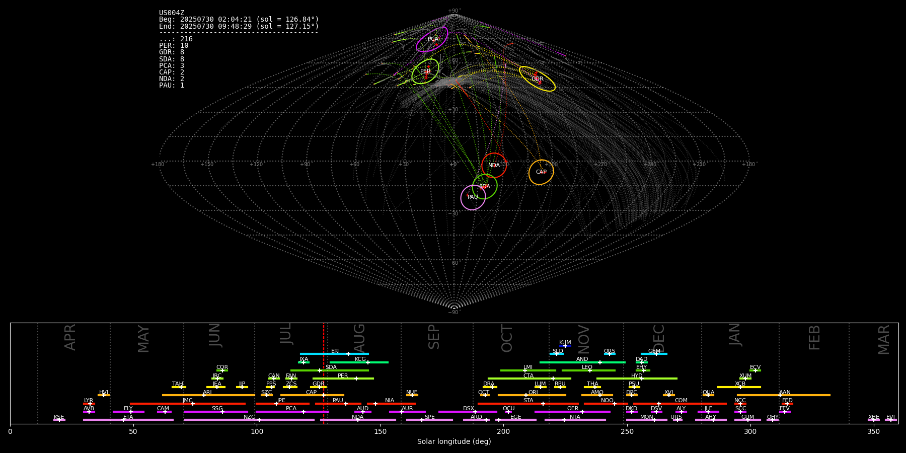The width and height of the screenshot is (906, 453).
Task: Click the legend entry 'PAU: 1'
Action: click(x=172, y=86)
